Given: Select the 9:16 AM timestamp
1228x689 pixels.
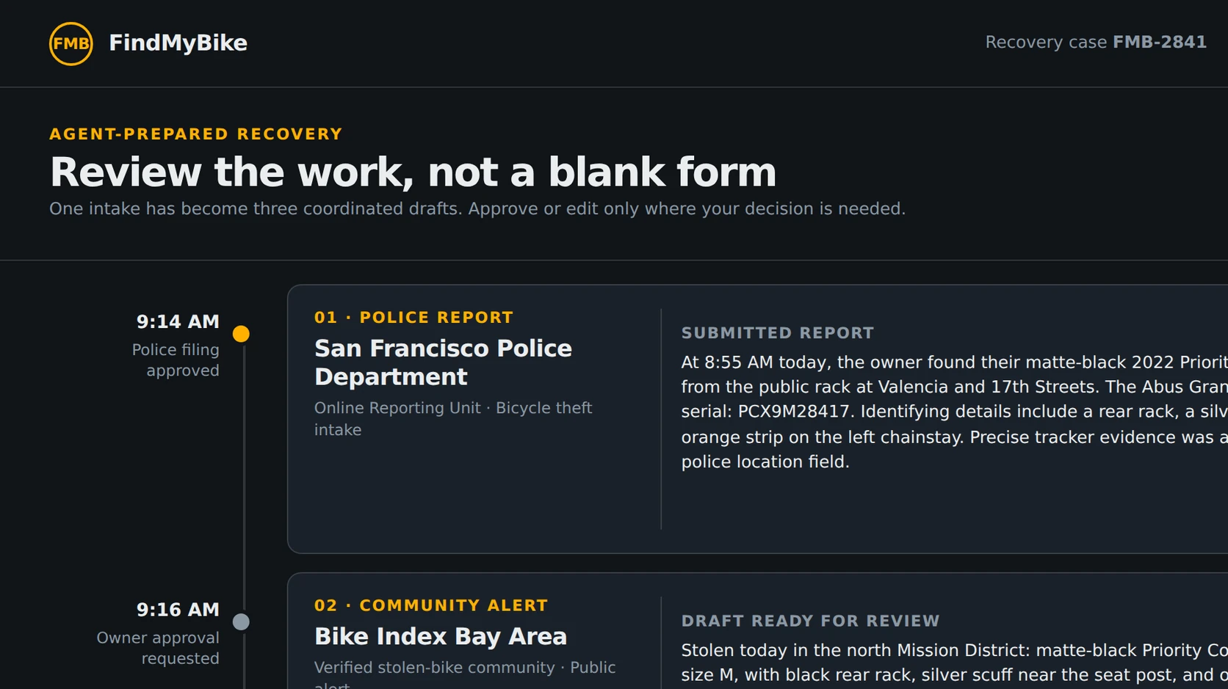Looking at the screenshot, I should pos(178,610).
